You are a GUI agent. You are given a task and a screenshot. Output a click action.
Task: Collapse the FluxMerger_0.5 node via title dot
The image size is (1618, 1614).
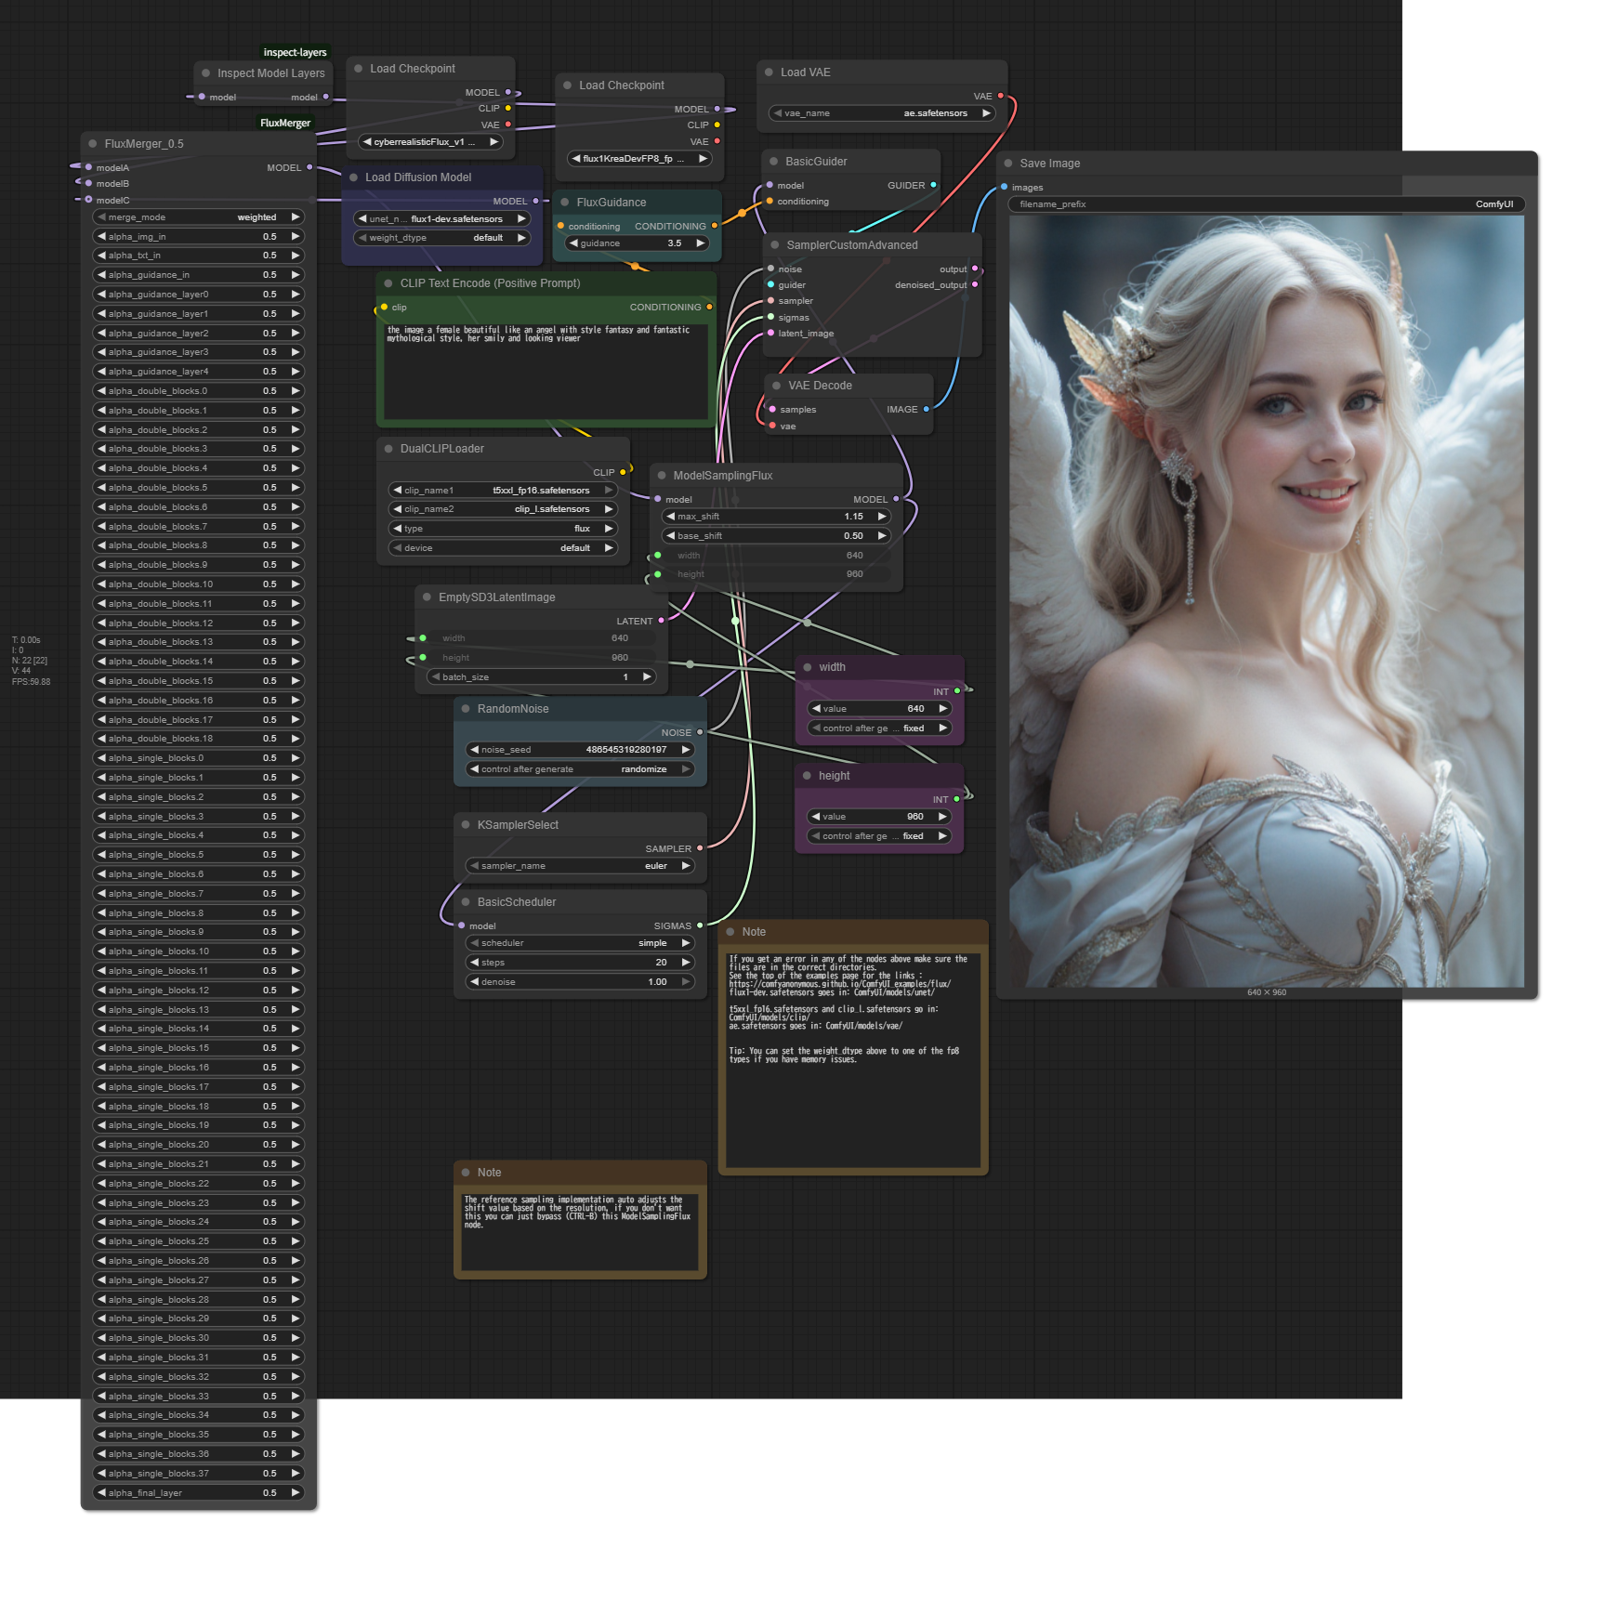[92, 144]
